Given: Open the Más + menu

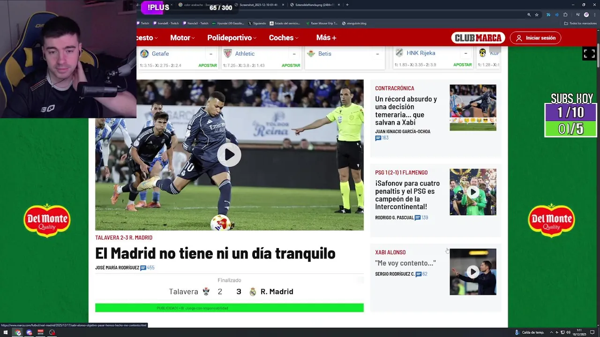Looking at the screenshot, I should (x=326, y=37).
